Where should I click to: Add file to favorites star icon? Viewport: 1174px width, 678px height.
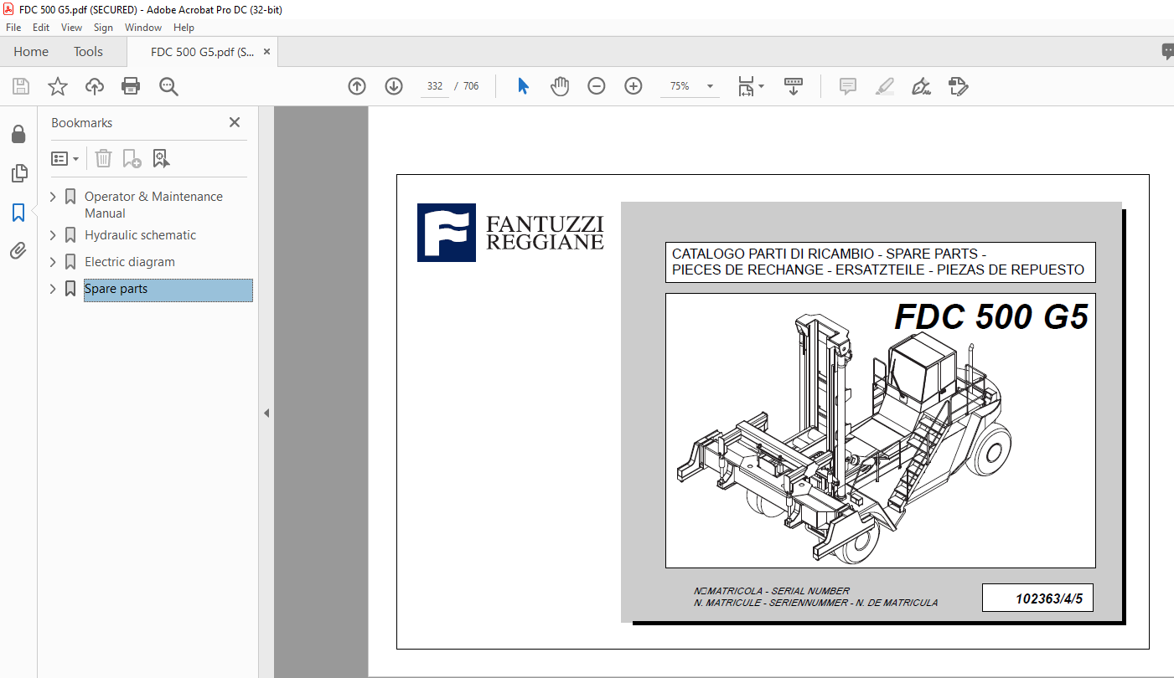click(58, 86)
